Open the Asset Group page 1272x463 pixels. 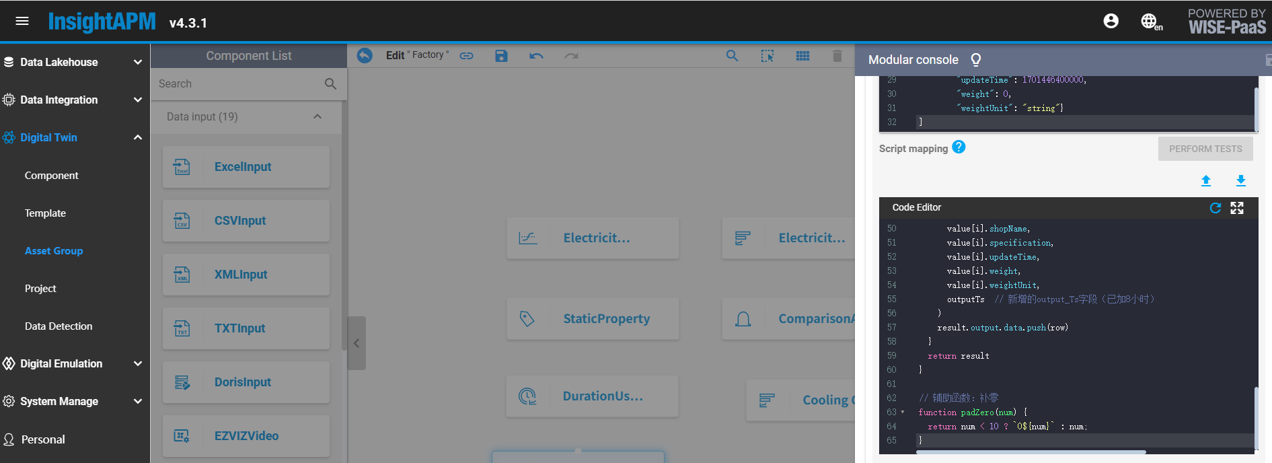coord(54,250)
